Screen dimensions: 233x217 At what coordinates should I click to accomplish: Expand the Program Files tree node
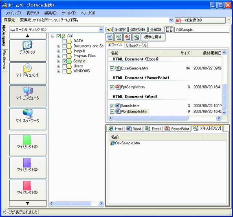pyautogui.click(x=59, y=56)
